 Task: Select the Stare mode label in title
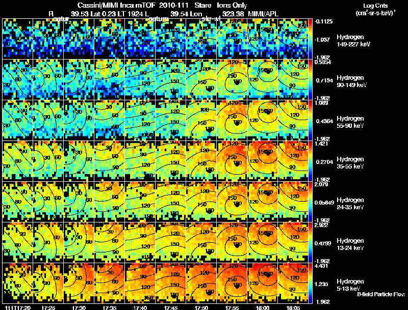coord(202,5)
